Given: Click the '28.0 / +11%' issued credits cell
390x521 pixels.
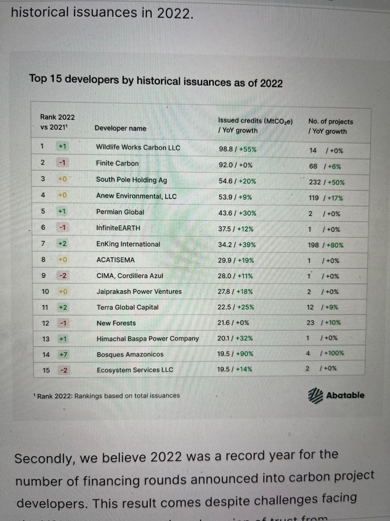Looking at the screenshot, I should coord(235,276).
